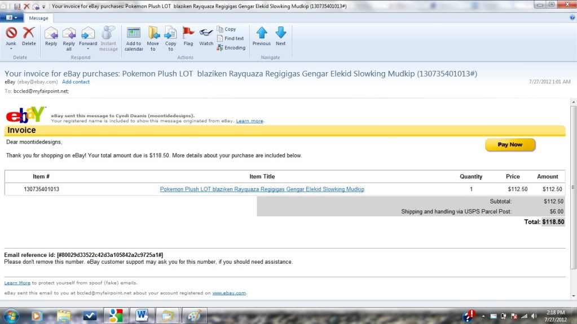Delete this eBay invoice email
The image size is (577, 324).
(x=29, y=37)
